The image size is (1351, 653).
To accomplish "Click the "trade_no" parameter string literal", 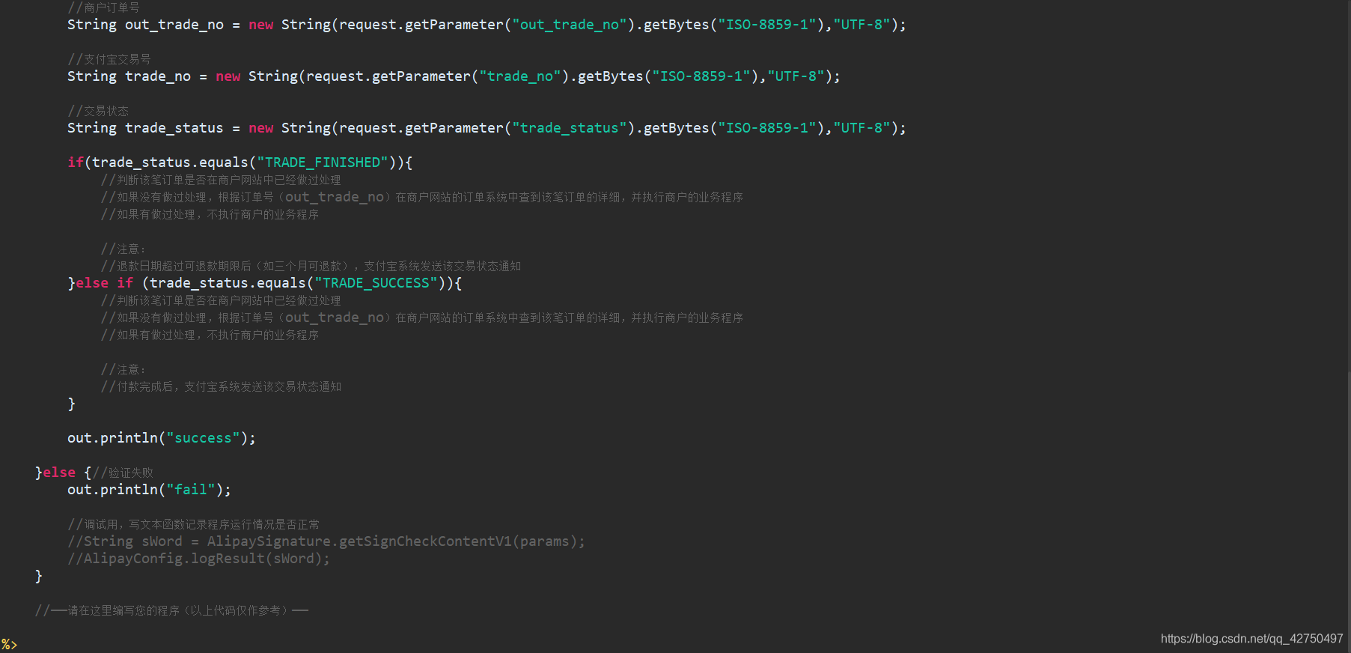I will coord(520,76).
